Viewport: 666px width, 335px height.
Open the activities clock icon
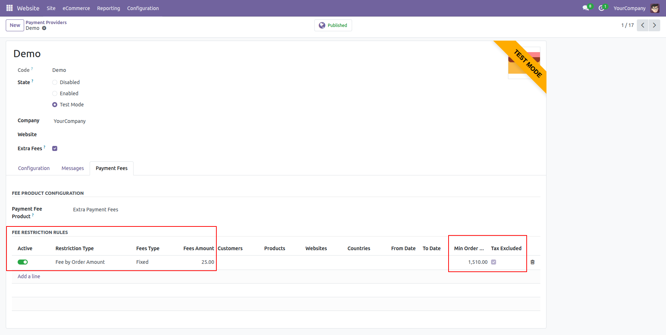(601, 8)
